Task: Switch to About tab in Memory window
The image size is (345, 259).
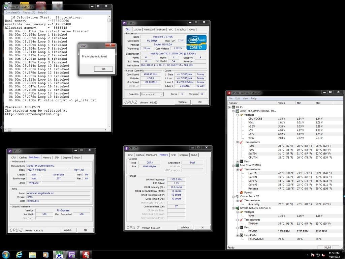Action: (x=194, y=155)
